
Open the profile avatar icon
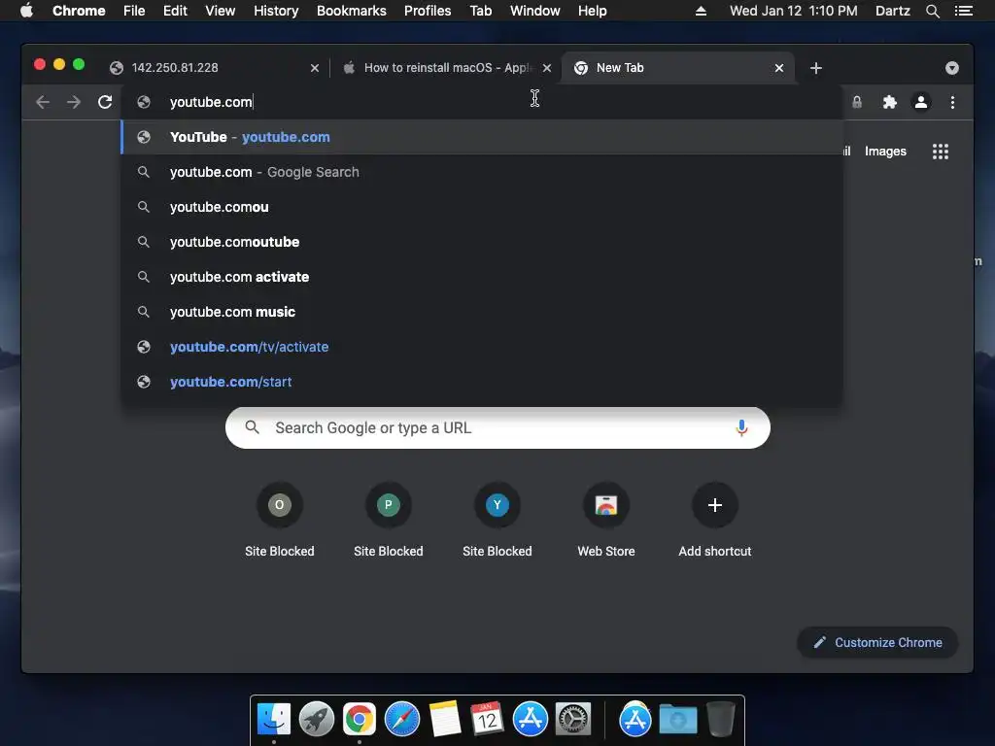(x=921, y=102)
